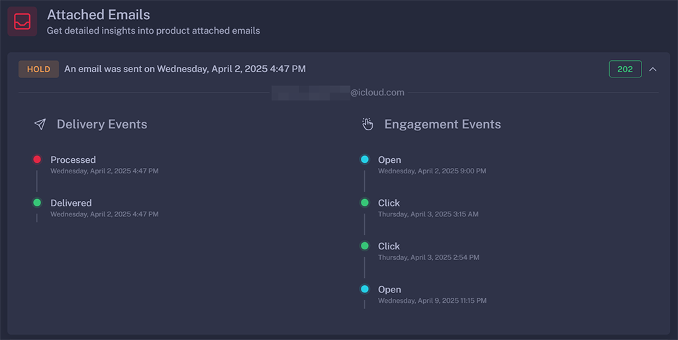The width and height of the screenshot is (678, 340).
Task: Click the Delivered event label
Action: tap(71, 203)
